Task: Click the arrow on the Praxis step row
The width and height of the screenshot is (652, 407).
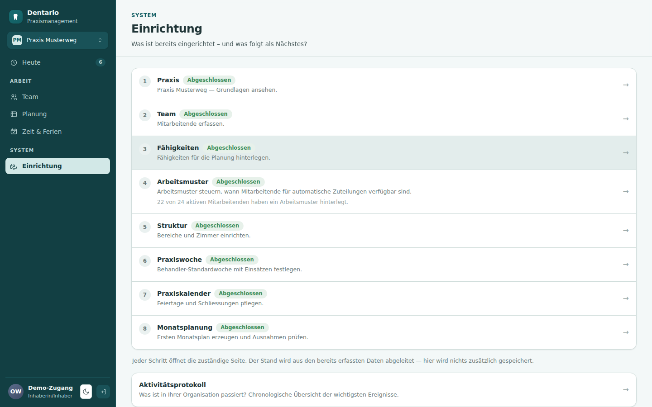Action: pos(626,85)
